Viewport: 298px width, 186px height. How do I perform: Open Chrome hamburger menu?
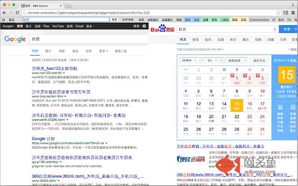293,13
